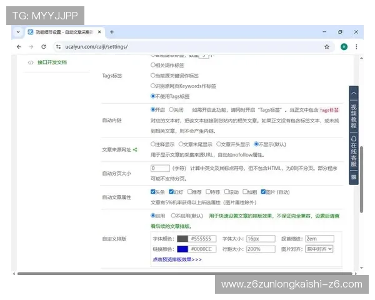The width and height of the screenshot is (375, 300).
Task: Open Chrome three-dot menu
Action: point(356,47)
